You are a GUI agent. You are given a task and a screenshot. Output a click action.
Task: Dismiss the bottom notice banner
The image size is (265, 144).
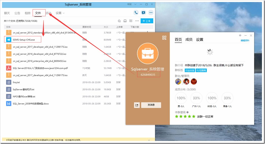tap(149, 140)
